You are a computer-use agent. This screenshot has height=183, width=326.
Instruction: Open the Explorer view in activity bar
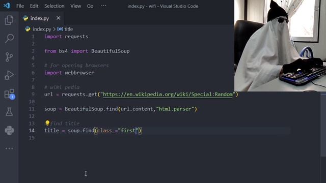tap(9, 20)
